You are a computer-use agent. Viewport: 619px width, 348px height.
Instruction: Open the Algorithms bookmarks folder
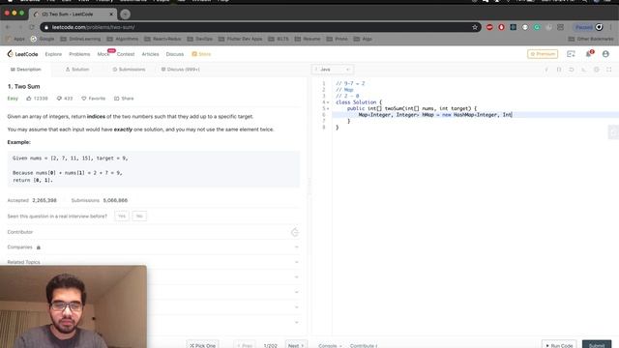click(123, 39)
